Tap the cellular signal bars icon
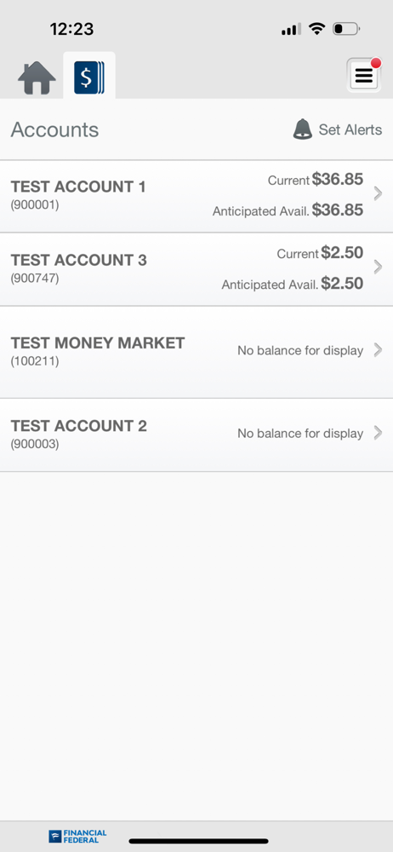 [x=291, y=29]
